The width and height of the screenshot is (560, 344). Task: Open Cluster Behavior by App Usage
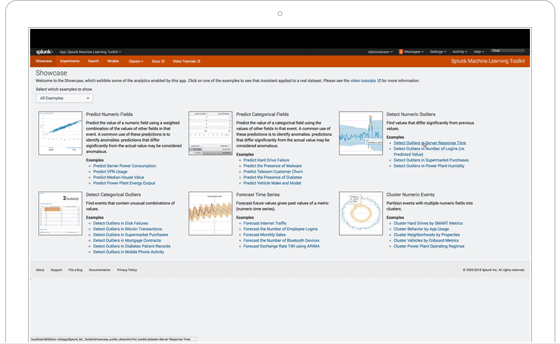421,229
